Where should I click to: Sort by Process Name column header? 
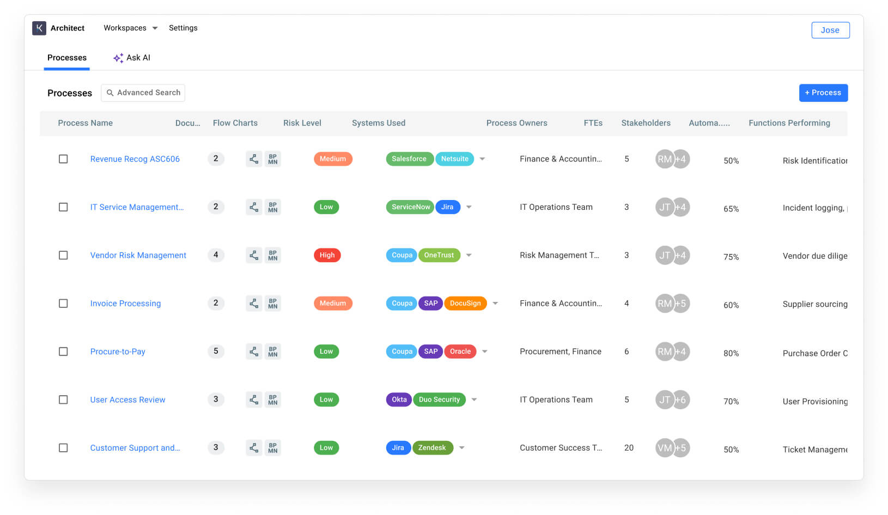point(86,123)
